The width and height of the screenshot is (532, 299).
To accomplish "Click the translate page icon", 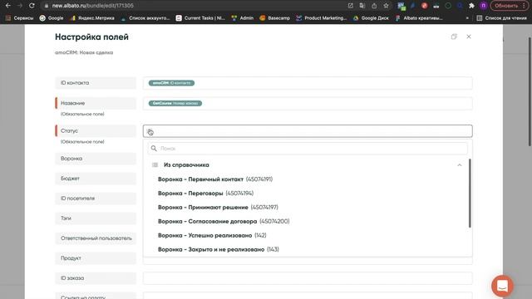I will click(362, 6).
